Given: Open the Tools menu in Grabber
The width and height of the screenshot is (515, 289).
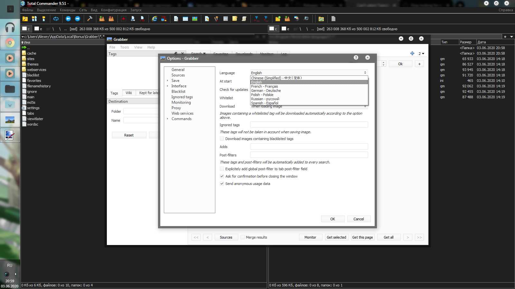Looking at the screenshot, I should click(125, 47).
